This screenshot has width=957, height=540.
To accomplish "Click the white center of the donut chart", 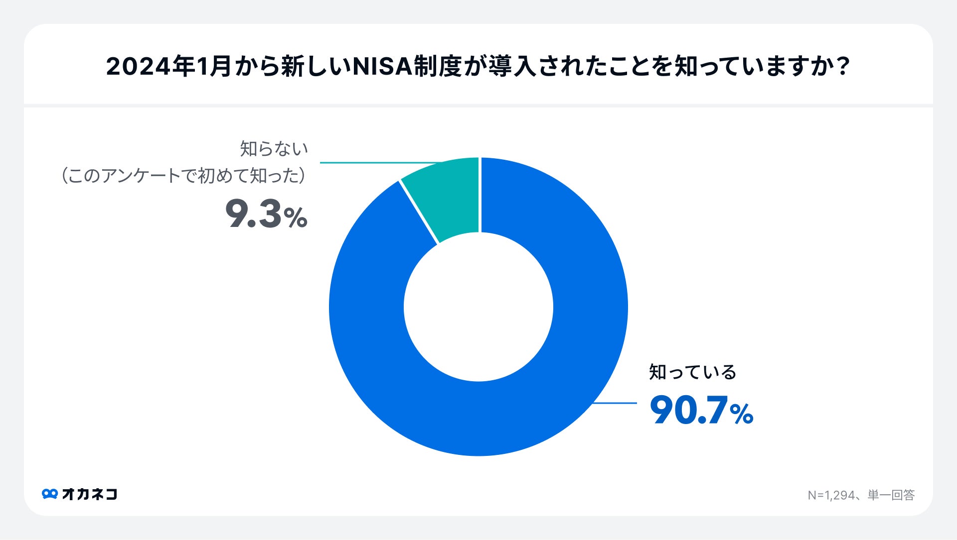I will click(x=478, y=307).
